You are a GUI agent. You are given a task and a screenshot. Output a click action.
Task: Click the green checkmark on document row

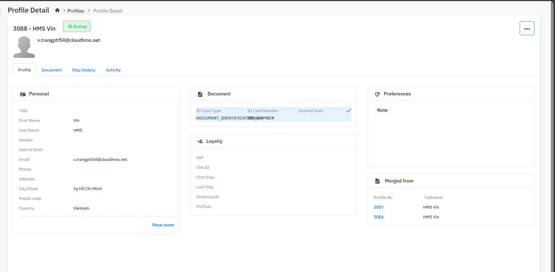pos(348,111)
